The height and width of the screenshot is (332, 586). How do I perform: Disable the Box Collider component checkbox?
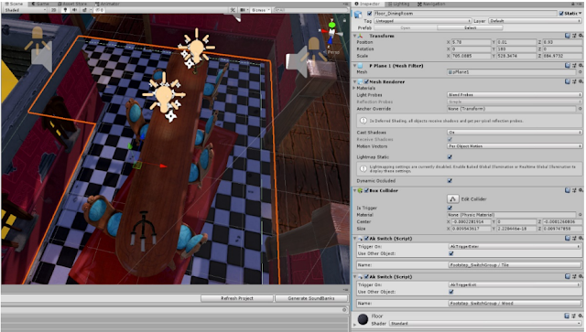[x=366, y=190]
